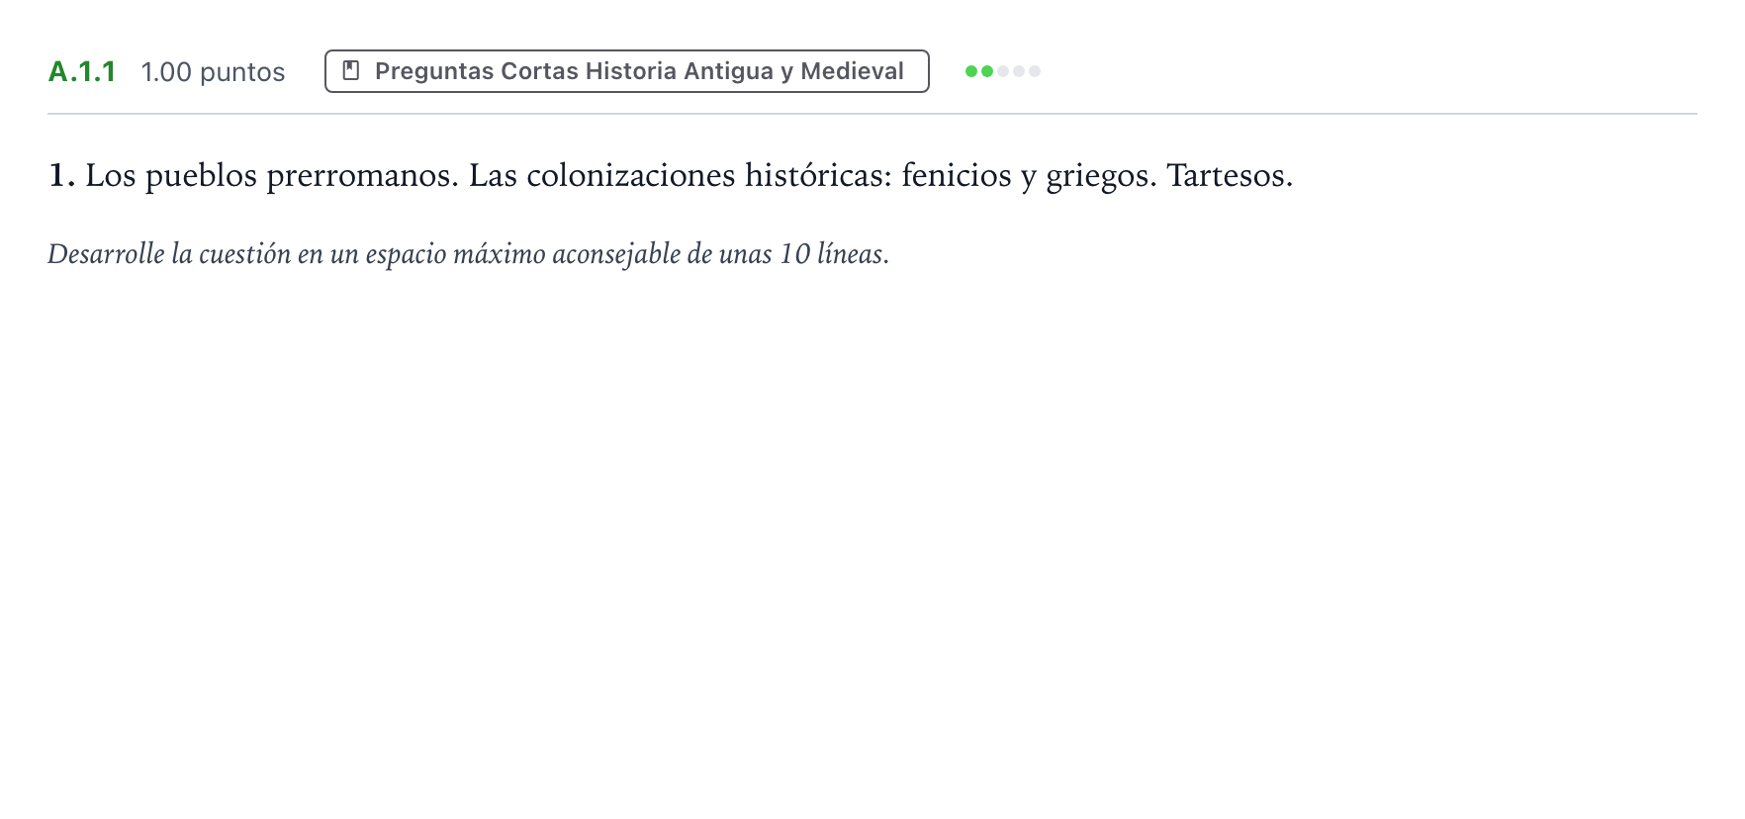Click the book icon in the category tag
The height and width of the screenshot is (819, 1745).
350,71
